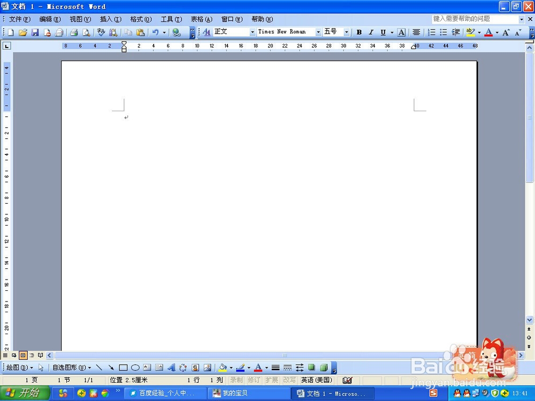Open the 插入 (Insert) menu
The width and height of the screenshot is (535, 401).
[x=111, y=19]
